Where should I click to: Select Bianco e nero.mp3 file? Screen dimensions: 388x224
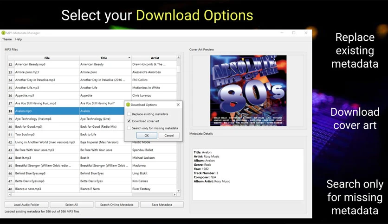click(x=47, y=189)
